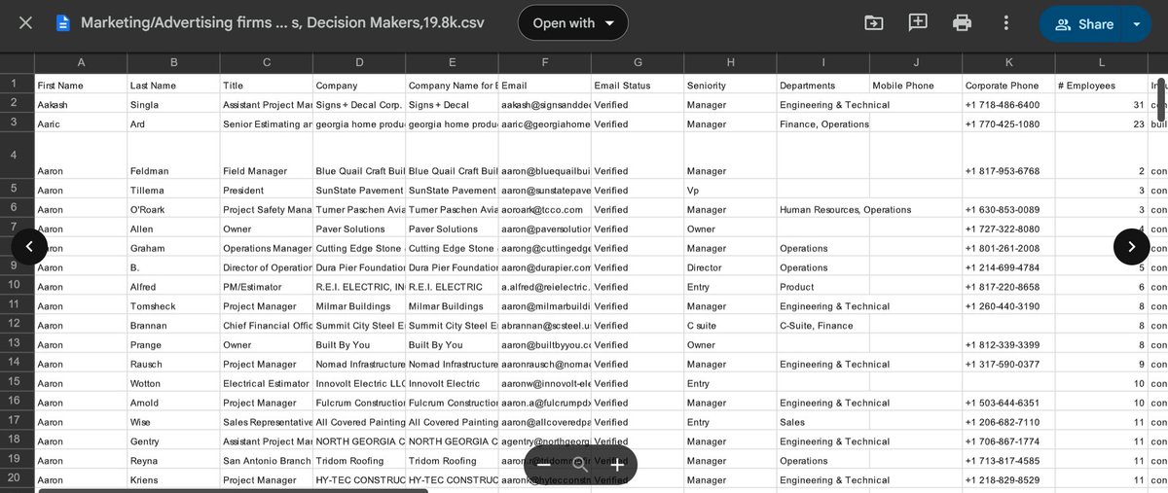This screenshot has width=1168, height=493.
Task: Click the 'Mobile Phone' header cell
Action: coord(915,86)
